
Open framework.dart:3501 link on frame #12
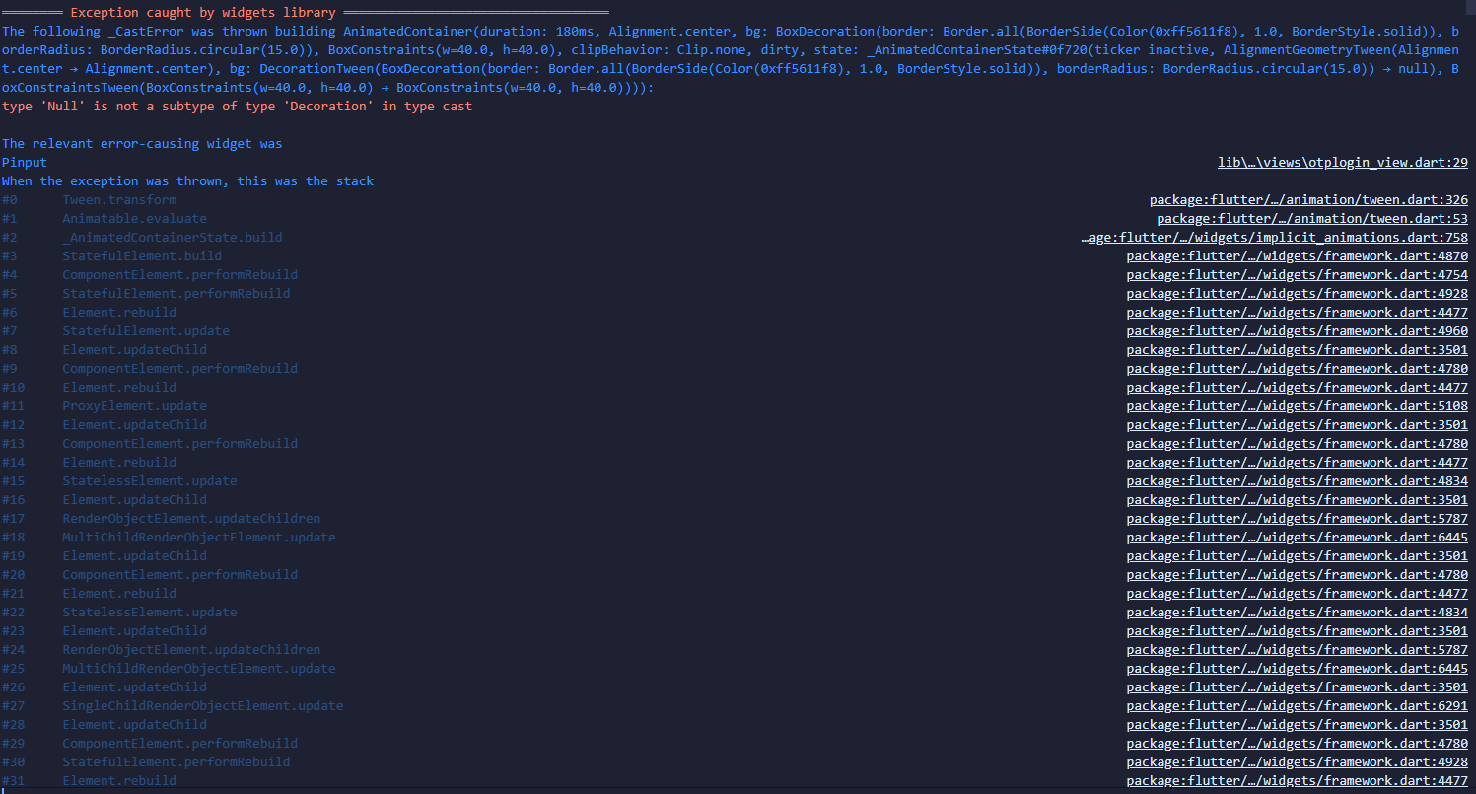click(1298, 425)
